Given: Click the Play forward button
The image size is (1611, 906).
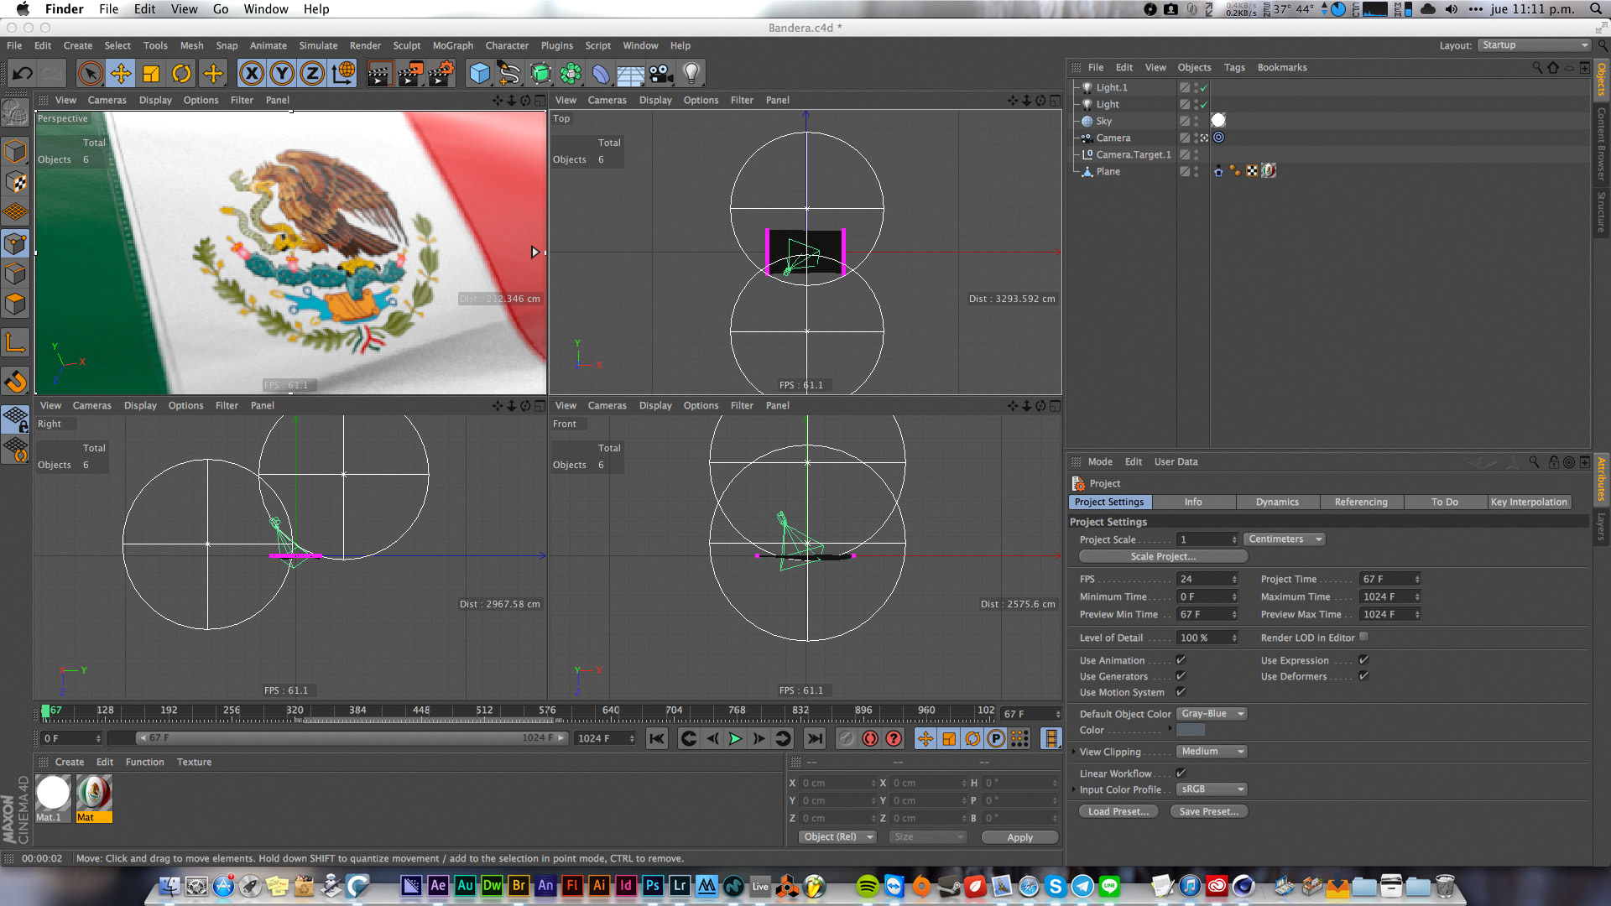Looking at the screenshot, I should click(x=735, y=738).
